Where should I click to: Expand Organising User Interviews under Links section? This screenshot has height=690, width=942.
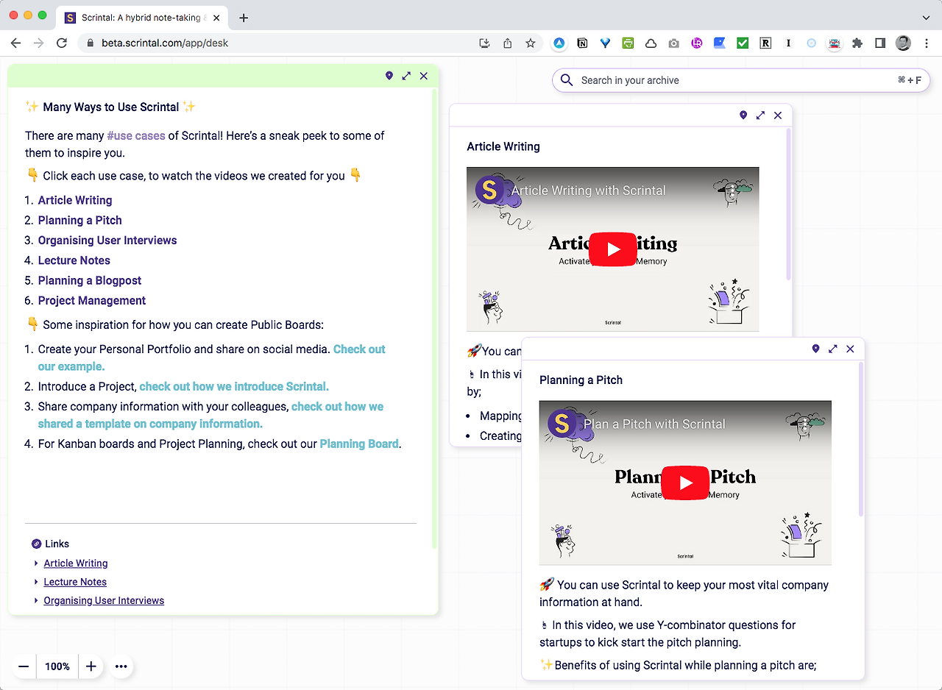point(36,601)
